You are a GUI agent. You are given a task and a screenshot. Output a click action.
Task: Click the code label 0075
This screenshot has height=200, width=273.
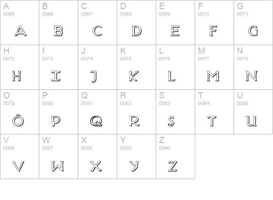point(125,59)
